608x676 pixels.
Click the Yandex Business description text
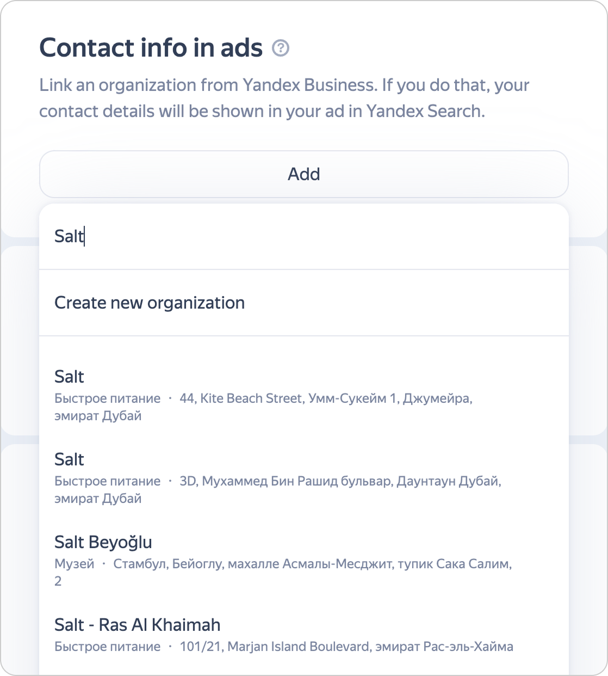[284, 98]
